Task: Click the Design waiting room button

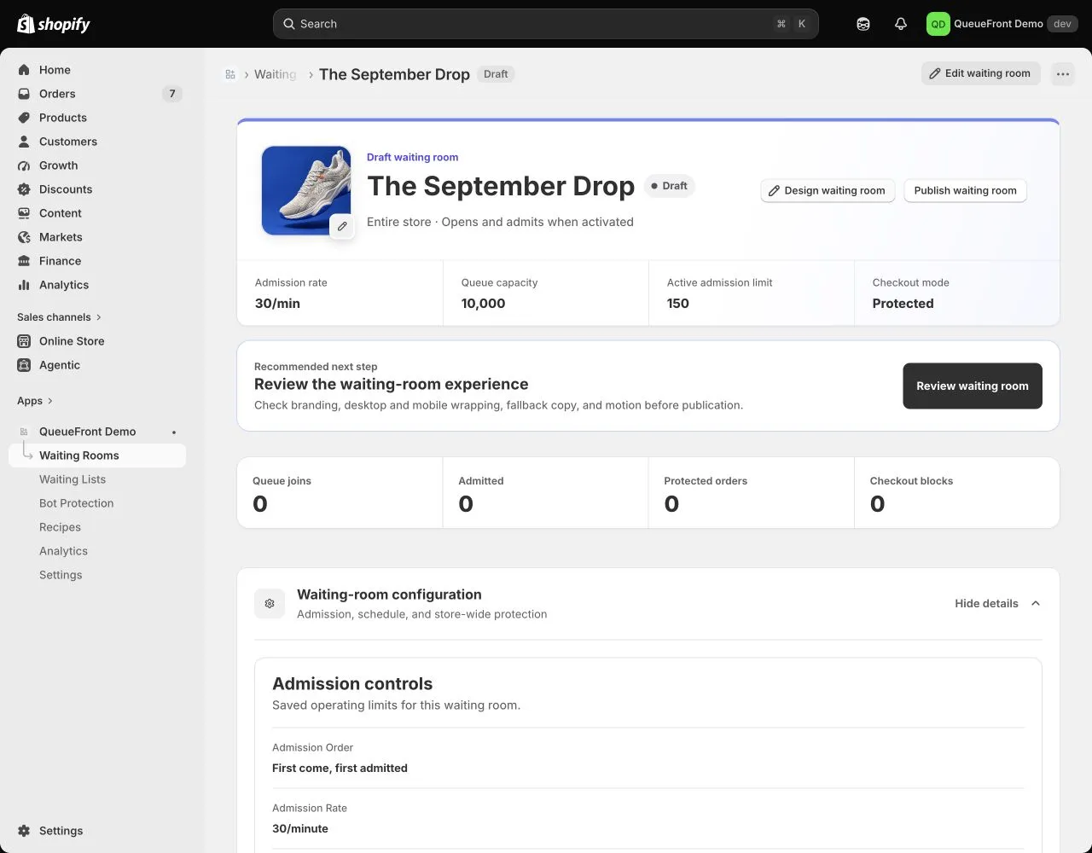Action: 828,191
